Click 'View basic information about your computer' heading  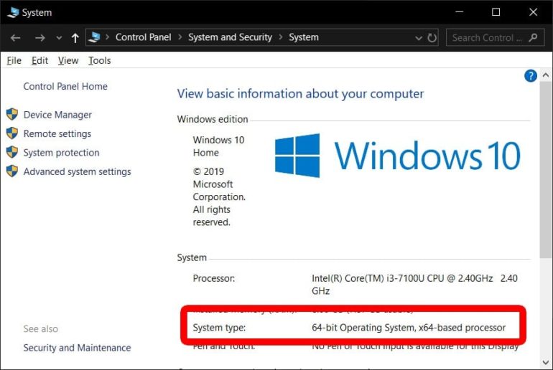click(x=300, y=94)
